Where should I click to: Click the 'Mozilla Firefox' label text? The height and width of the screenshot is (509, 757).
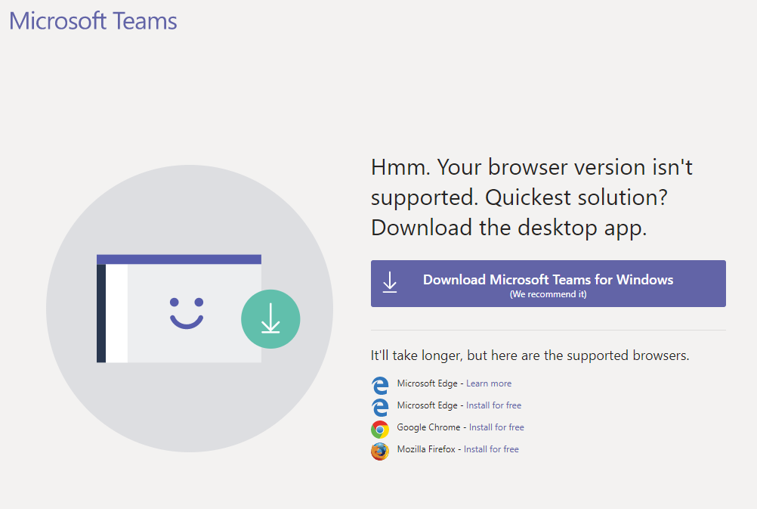tap(426, 449)
